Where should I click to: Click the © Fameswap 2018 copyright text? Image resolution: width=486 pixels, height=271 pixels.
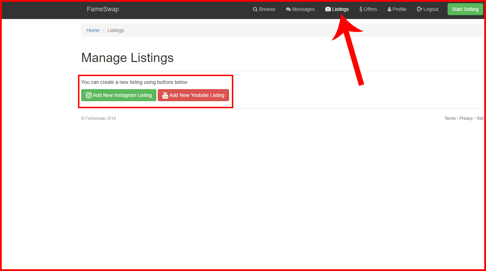click(98, 118)
